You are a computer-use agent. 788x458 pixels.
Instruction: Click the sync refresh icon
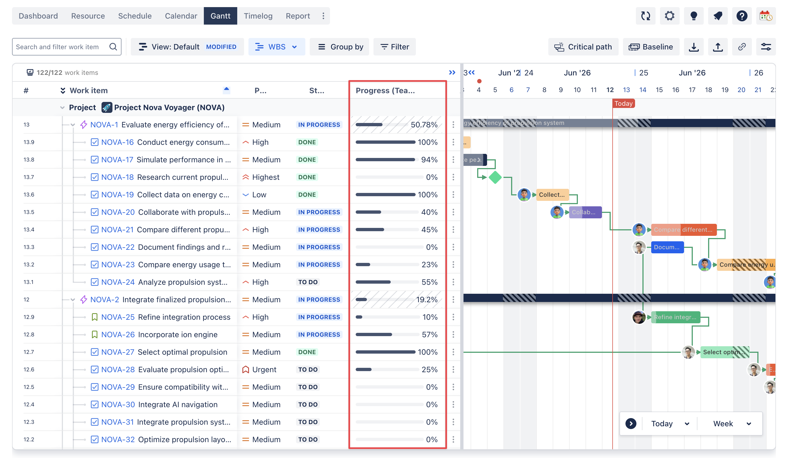click(645, 16)
